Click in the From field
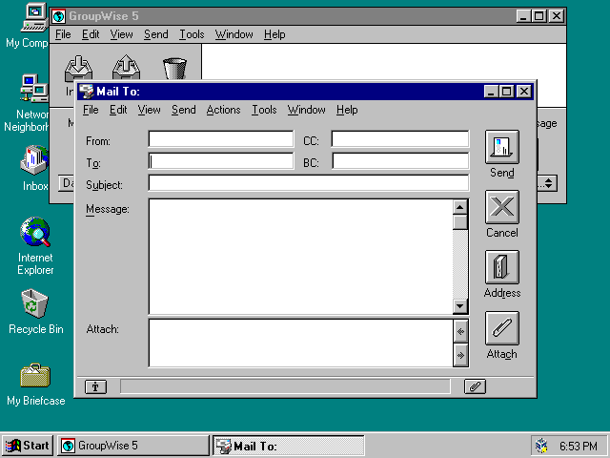The image size is (610, 458). pos(221,139)
